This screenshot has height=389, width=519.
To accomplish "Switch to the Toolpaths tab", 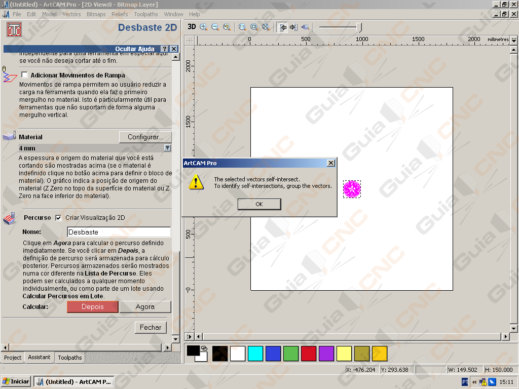I will (x=70, y=358).
